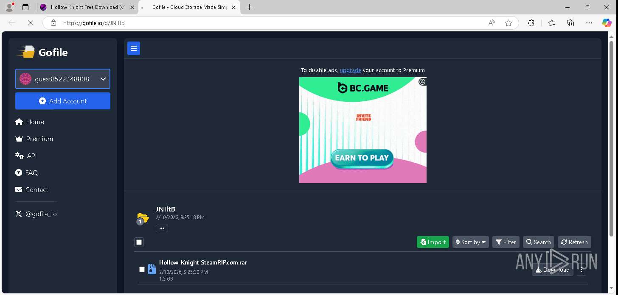Screen dimensions: 618x295
Task: Click the Hollow-Knight-SteamRIP.com.rar file name
Action: click(203, 262)
